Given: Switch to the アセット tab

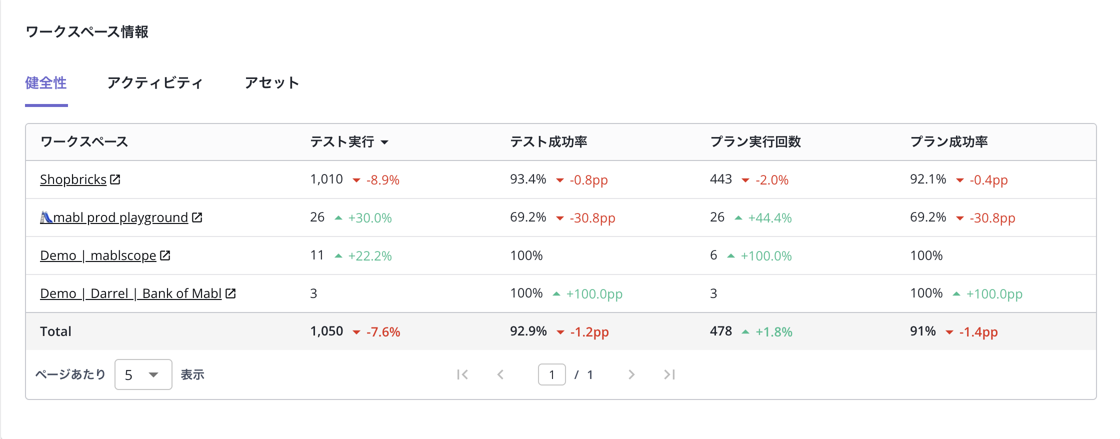Looking at the screenshot, I should point(272,82).
